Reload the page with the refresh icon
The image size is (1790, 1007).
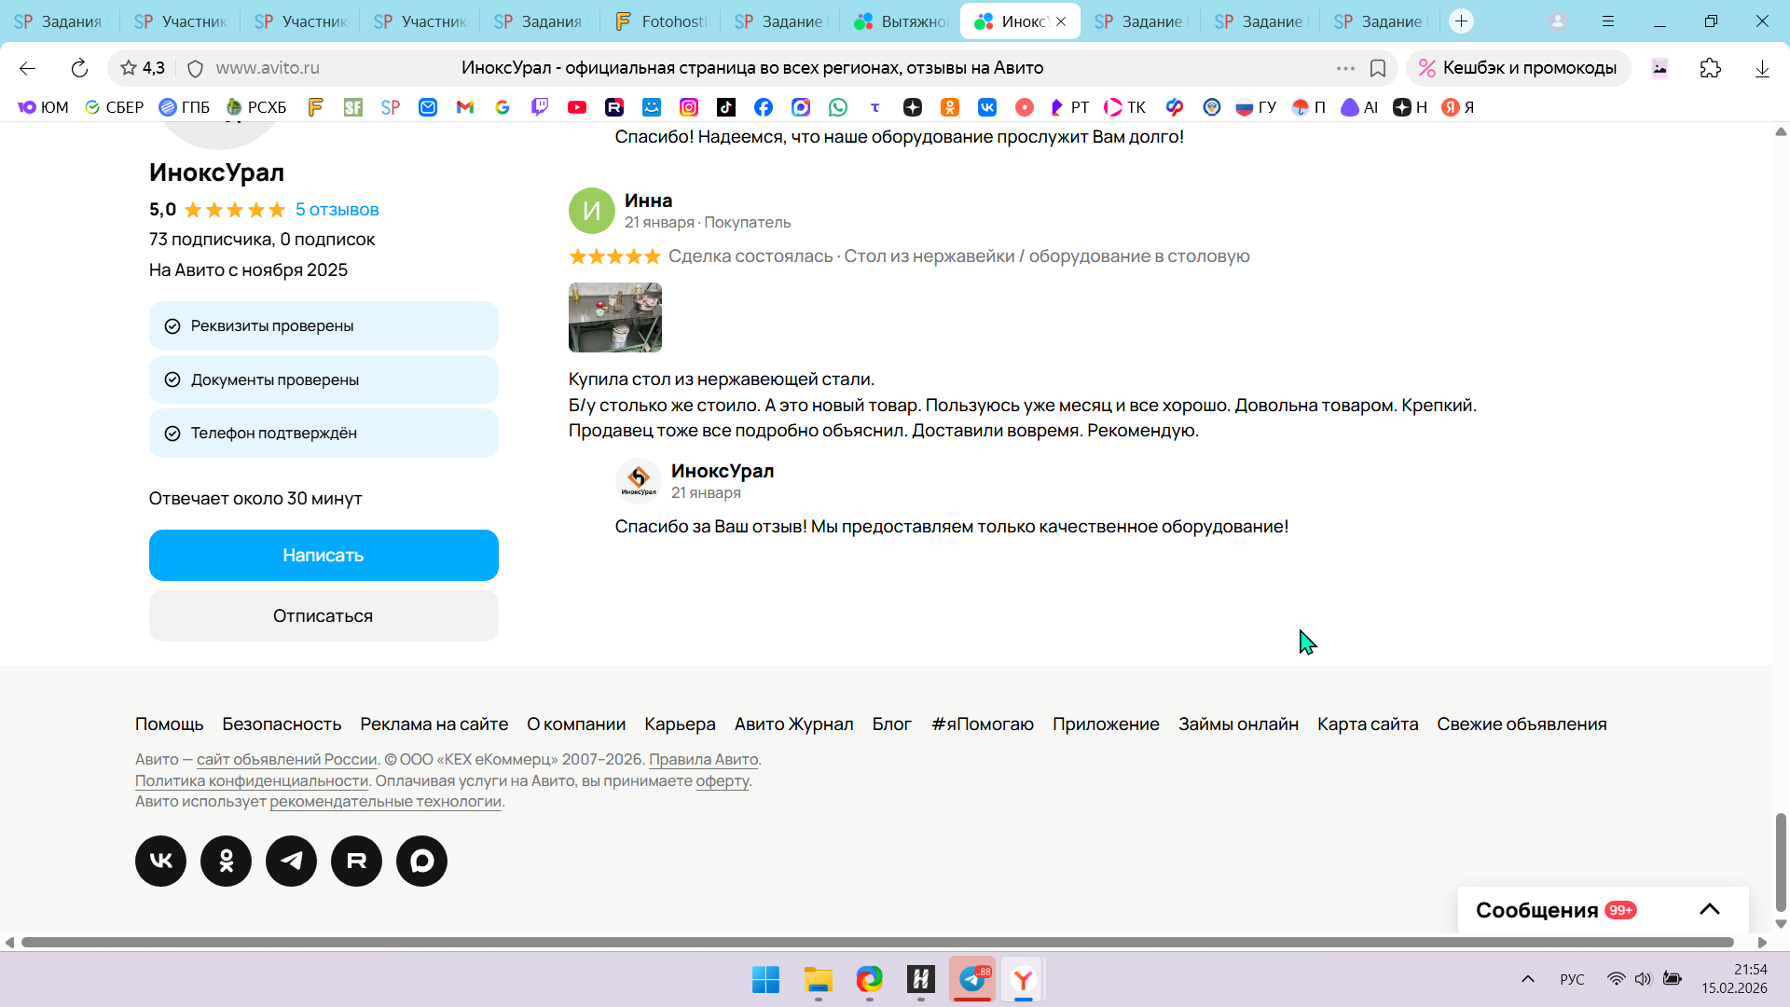click(x=79, y=68)
